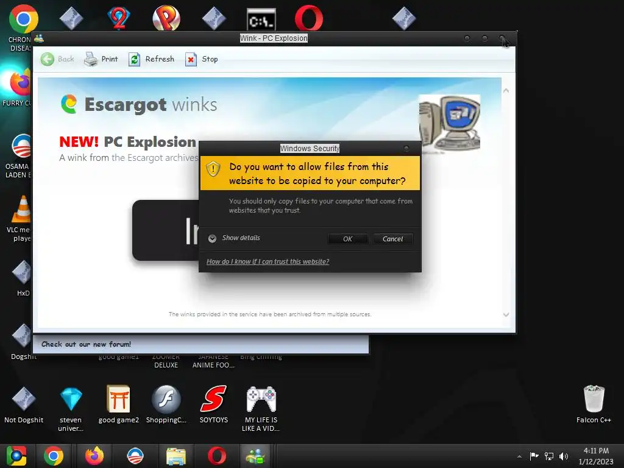Open Chrome from the taskbar
Image resolution: width=624 pixels, height=468 pixels.
tap(54, 456)
